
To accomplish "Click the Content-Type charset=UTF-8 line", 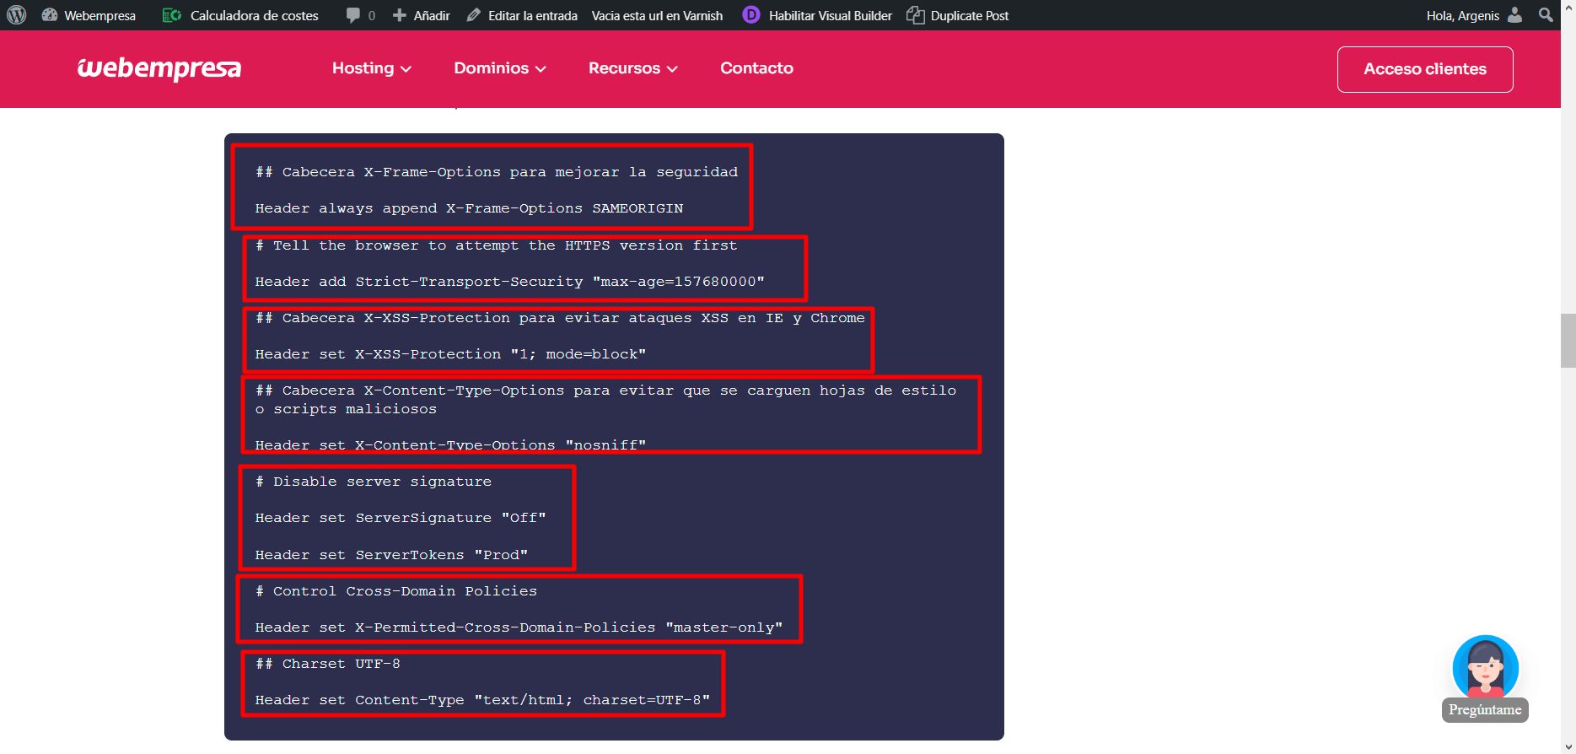I will (482, 700).
